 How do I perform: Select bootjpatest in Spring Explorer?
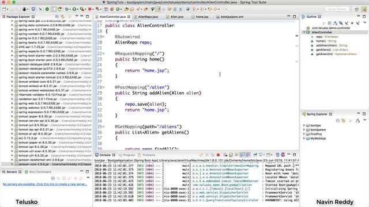[x=318, y=129]
